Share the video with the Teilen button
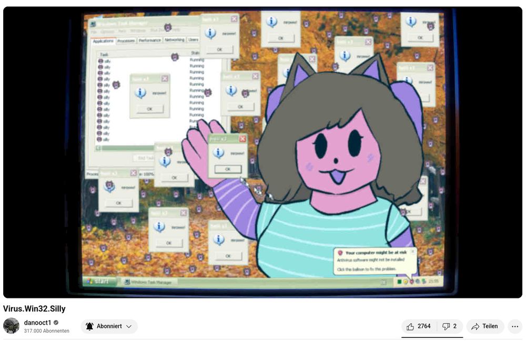The image size is (526, 342). click(485, 326)
